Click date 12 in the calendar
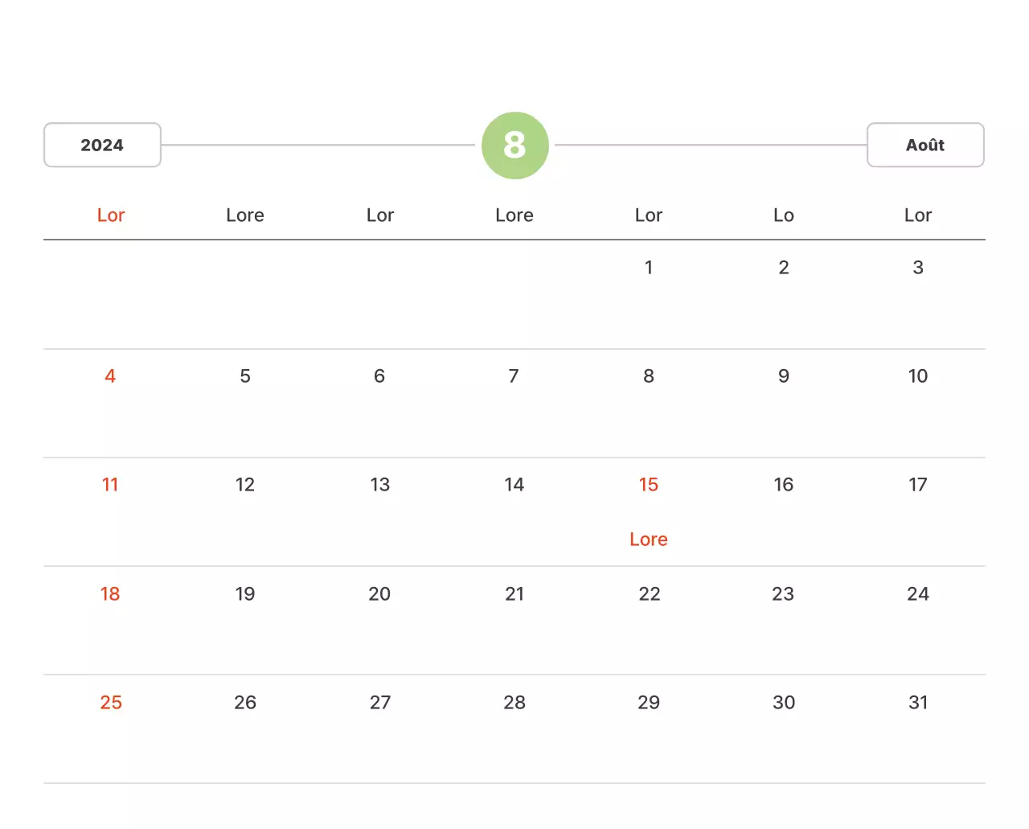1029x829 pixels. (x=245, y=485)
